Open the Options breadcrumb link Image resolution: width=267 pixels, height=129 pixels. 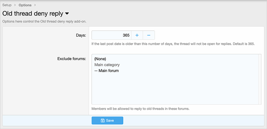point(25,5)
